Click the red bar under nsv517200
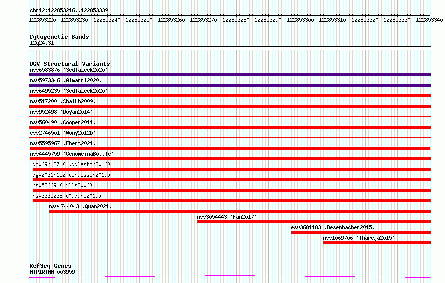 pyautogui.click(x=230, y=106)
